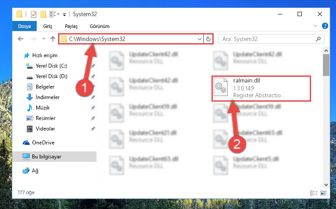The image size is (336, 209).
Task: Click the search magnifier icon
Action: [318, 39]
